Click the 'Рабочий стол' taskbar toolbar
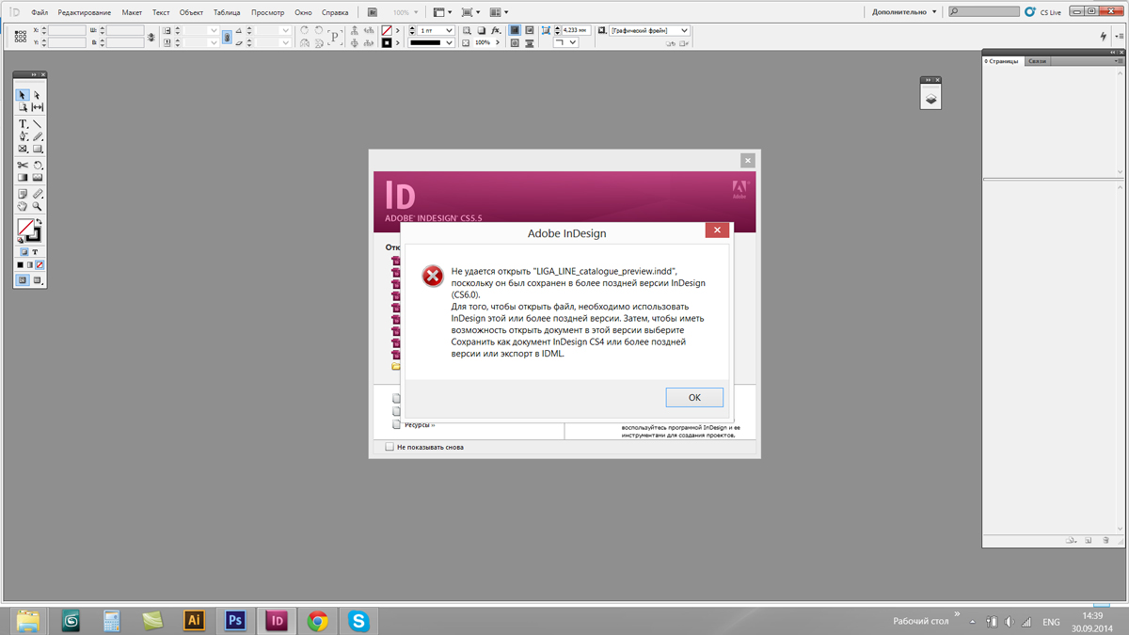The height and width of the screenshot is (635, 1129). 920,621
